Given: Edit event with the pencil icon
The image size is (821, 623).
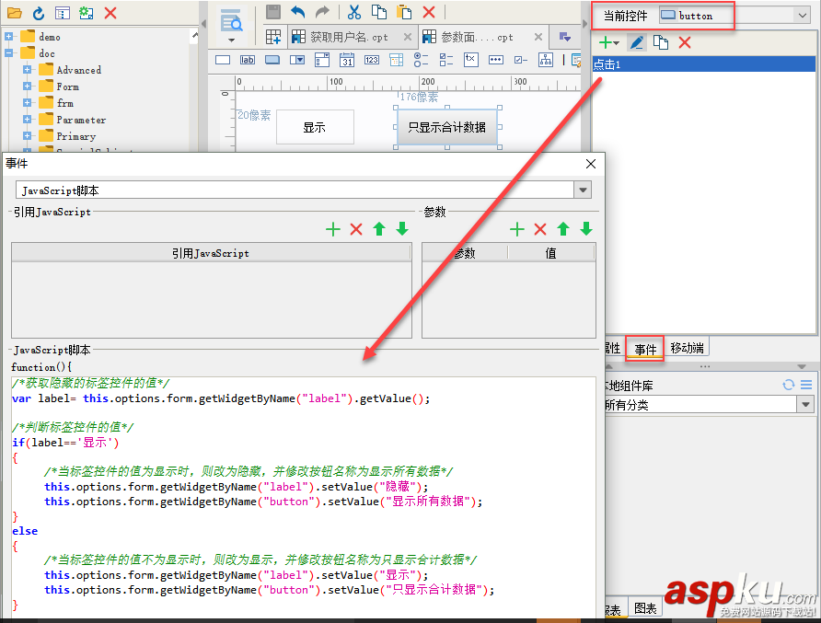Looking at the screenshot, I should (x=637, y=42).
